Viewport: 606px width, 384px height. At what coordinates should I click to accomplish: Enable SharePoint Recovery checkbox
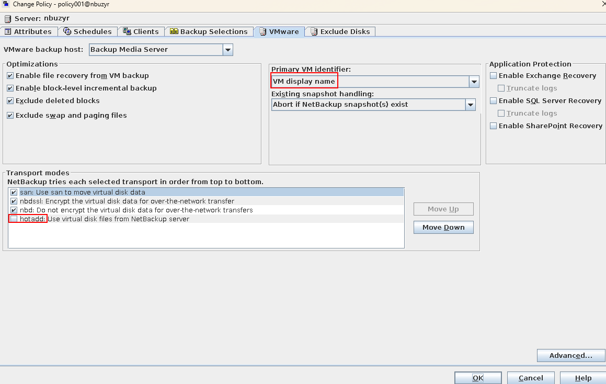493,126
